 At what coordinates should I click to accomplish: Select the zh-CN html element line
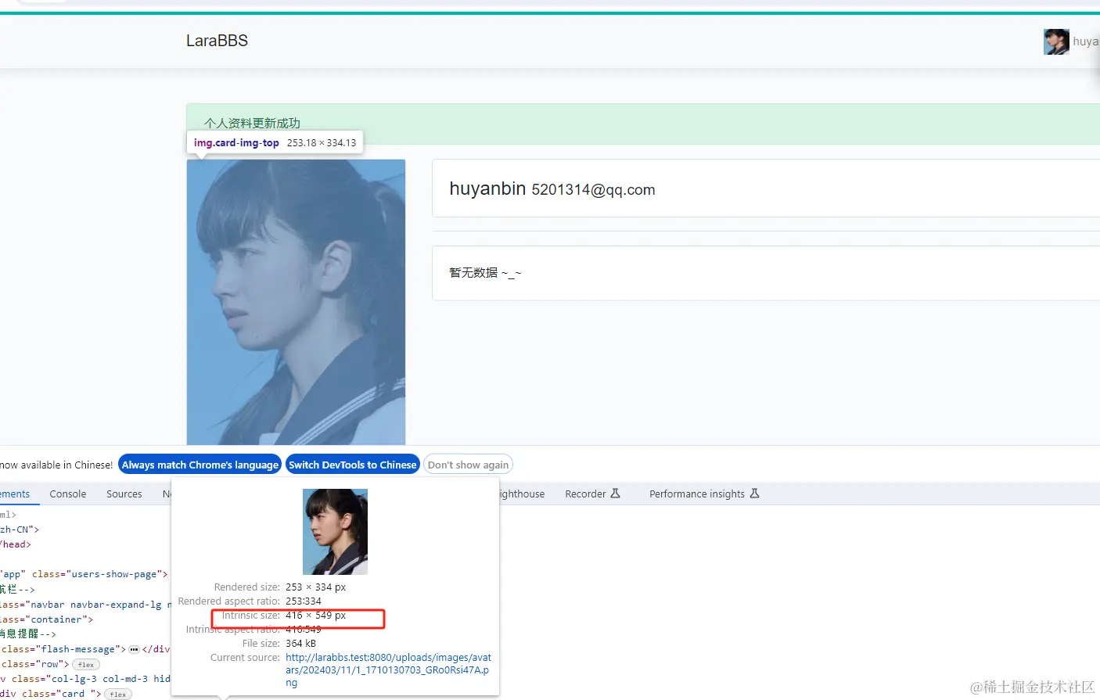tap(20, 529)
